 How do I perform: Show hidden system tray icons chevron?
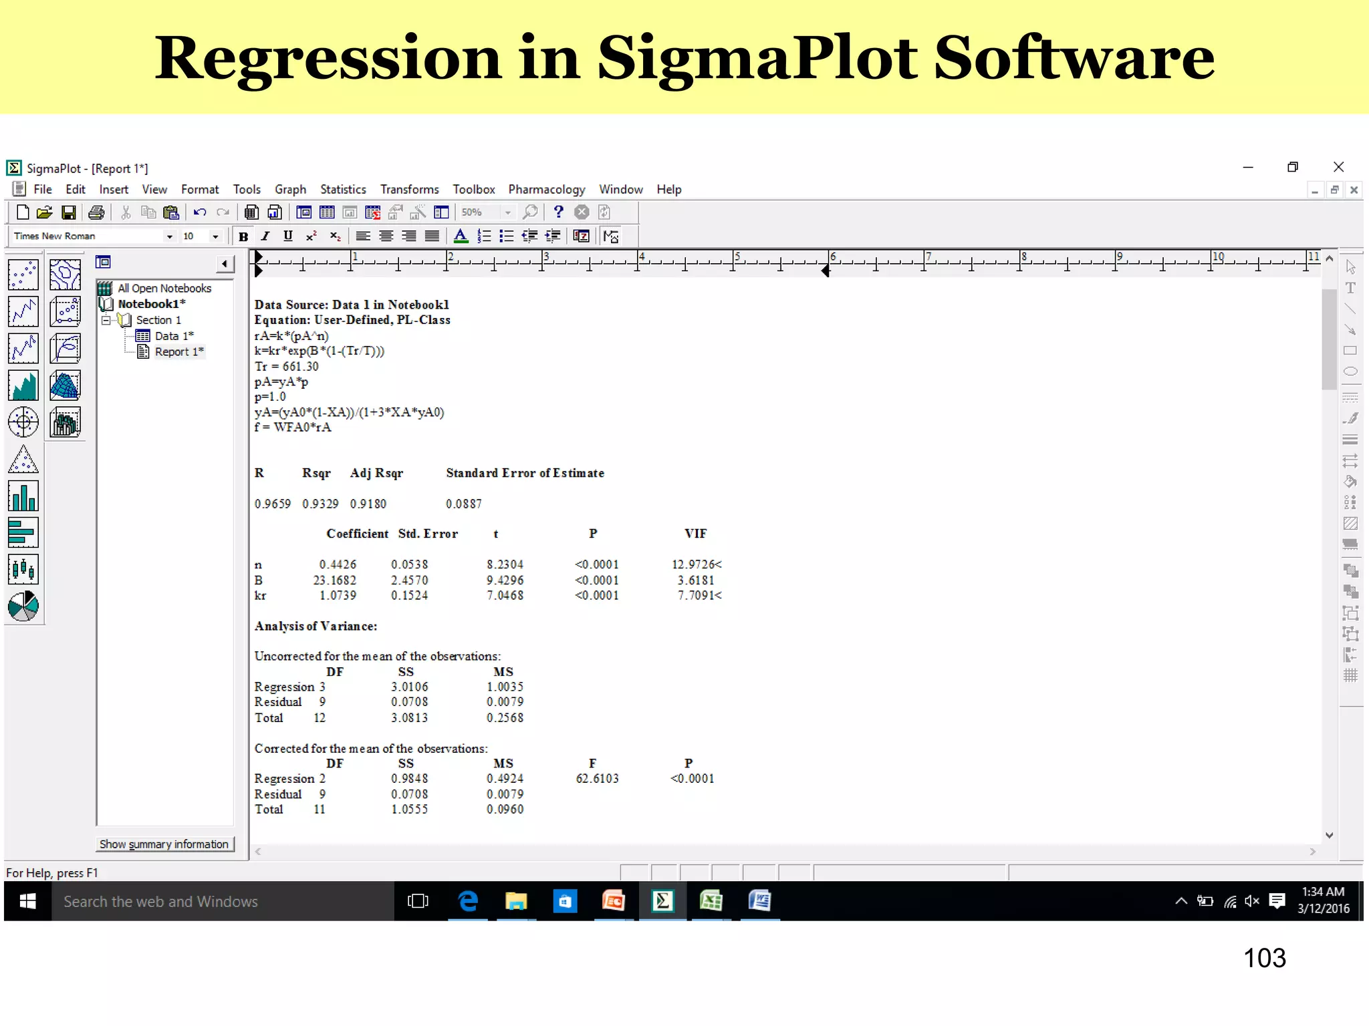pyautogui.click(x=1181, y=901)
